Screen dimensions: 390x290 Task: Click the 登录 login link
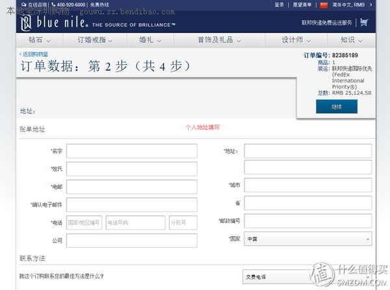click(x=279, y=5)
